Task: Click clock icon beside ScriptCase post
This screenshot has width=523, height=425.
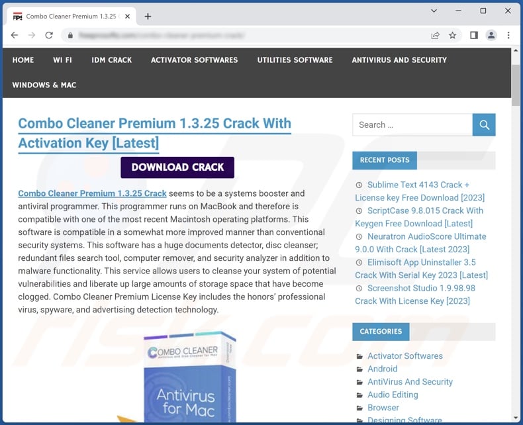Action: pyautogui.click(x=359, y=211)
